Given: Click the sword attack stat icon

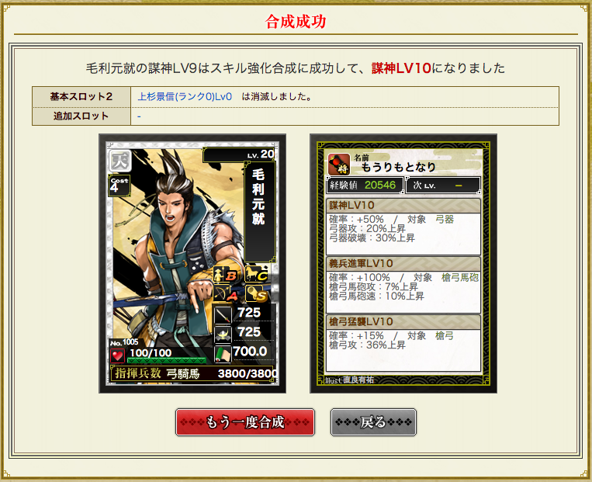Looking at the screenshot, I should 223,315.
